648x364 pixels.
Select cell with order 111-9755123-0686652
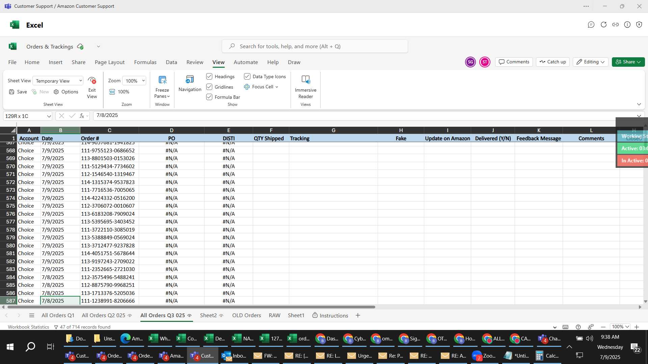coord(109,151)
